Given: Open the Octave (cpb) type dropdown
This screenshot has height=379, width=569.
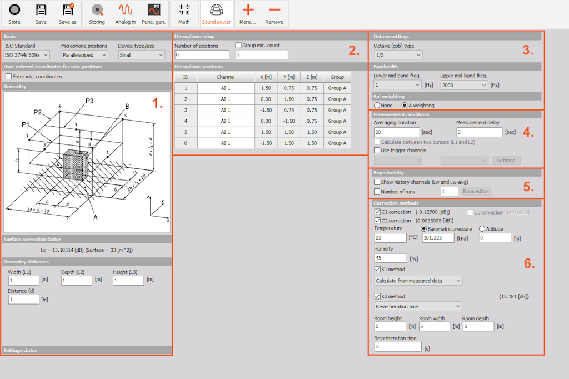Looking at the screenshot, I should (398, 55).
